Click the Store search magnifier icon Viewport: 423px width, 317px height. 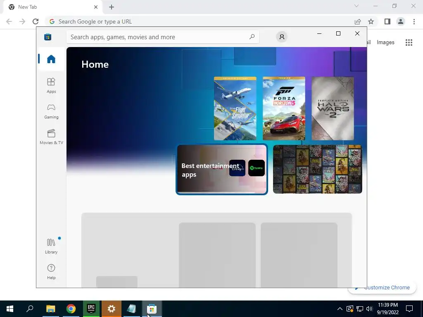(x=252, y=37)
